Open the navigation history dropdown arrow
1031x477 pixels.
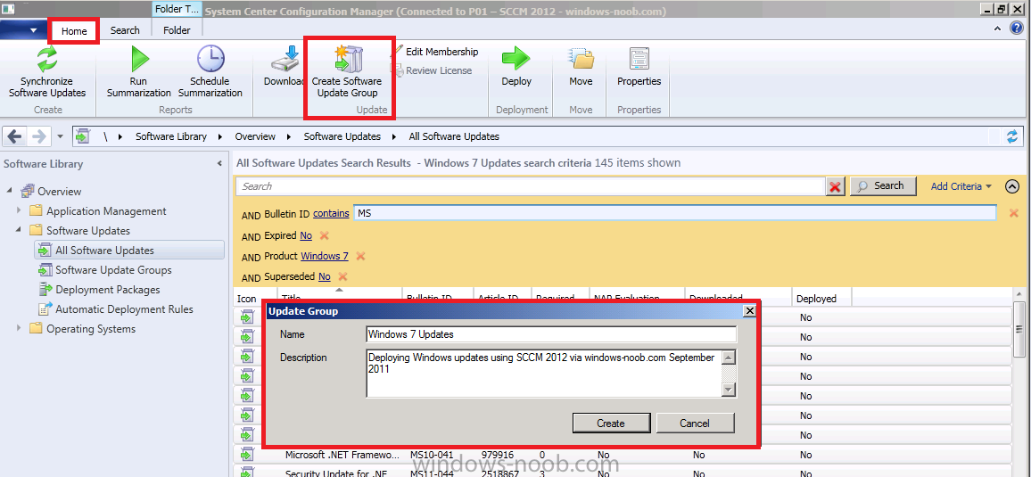(x=60, y=136)
